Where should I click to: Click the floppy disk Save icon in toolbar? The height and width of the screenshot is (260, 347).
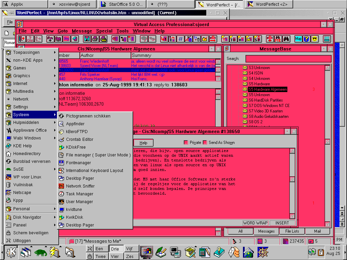(x=87, y=39)
